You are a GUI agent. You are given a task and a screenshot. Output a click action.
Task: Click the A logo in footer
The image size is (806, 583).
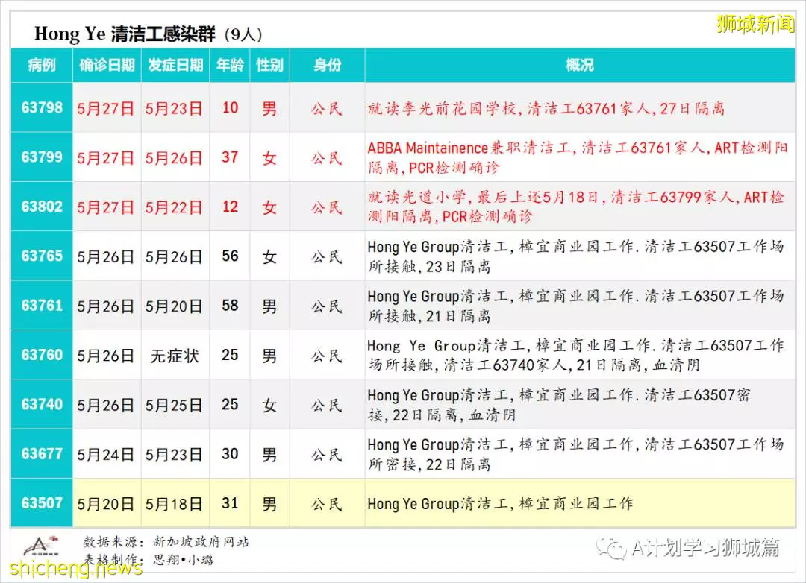coord(40,546)
